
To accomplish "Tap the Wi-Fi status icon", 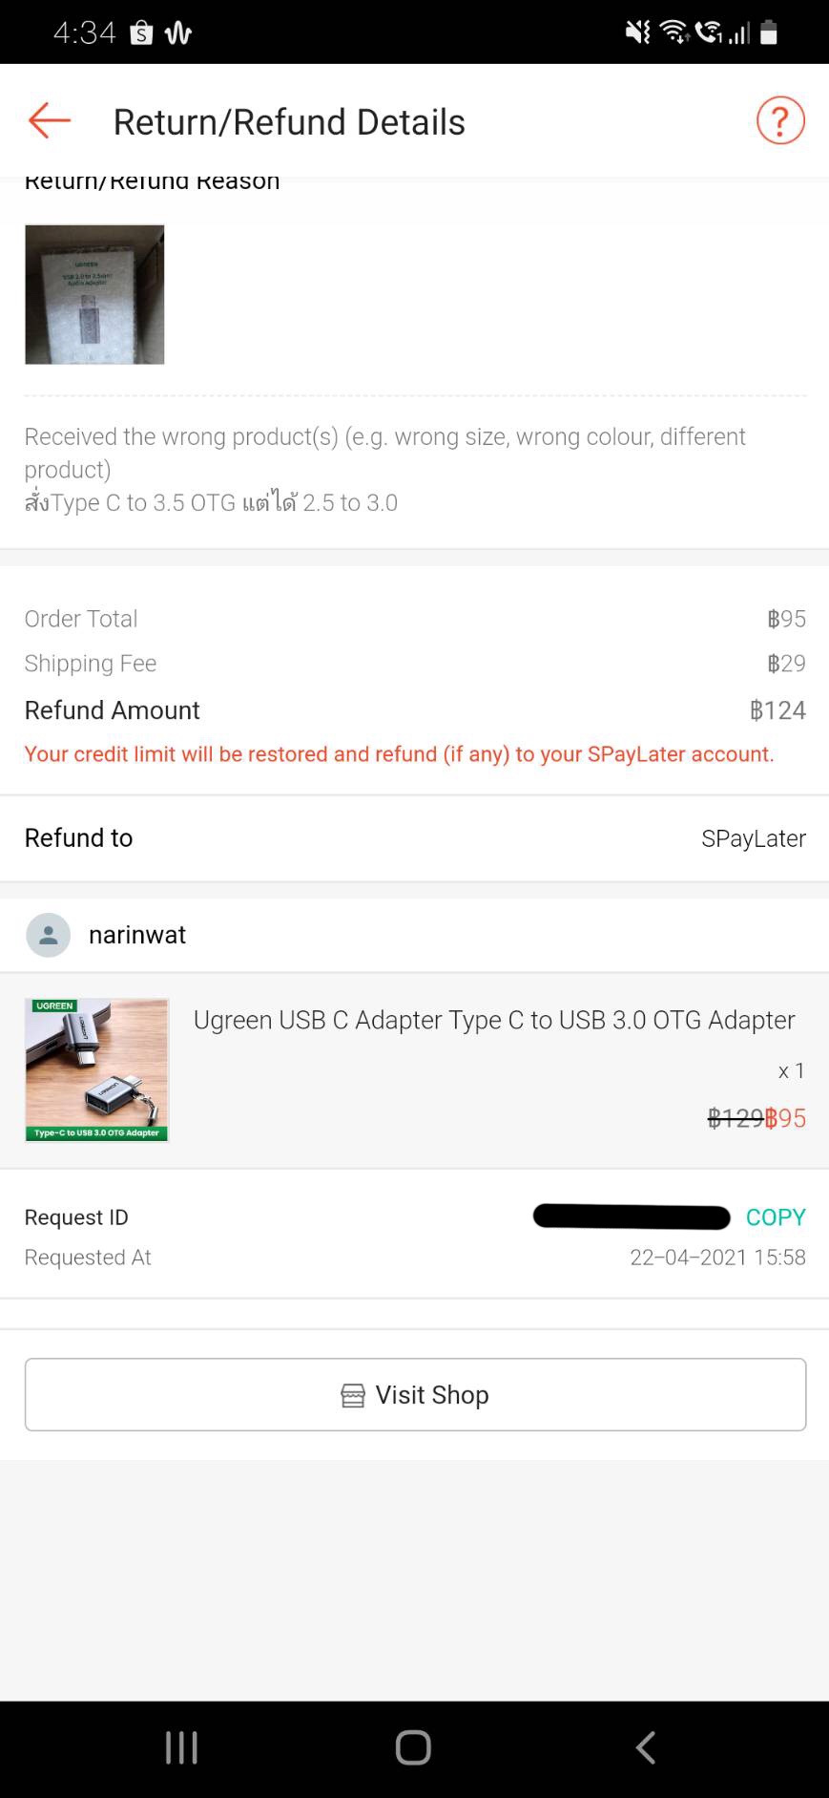I will coord(674,32).
